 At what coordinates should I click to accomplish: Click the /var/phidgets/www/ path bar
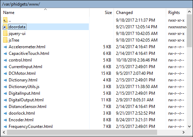[x=96, y=4]
